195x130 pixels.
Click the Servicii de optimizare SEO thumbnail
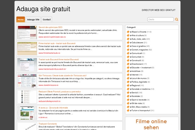(27, 32)
